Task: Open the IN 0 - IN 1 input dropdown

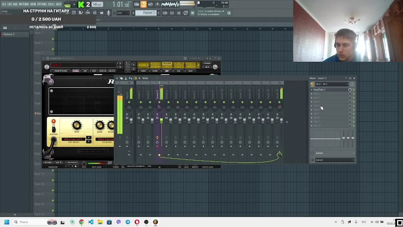Action: [331, 84]
